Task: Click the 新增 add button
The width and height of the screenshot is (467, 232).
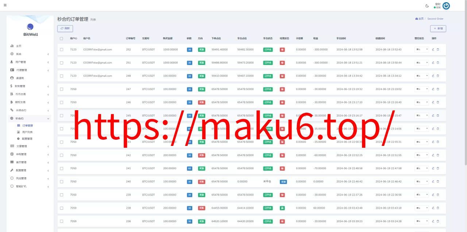Action: point(438,28)
